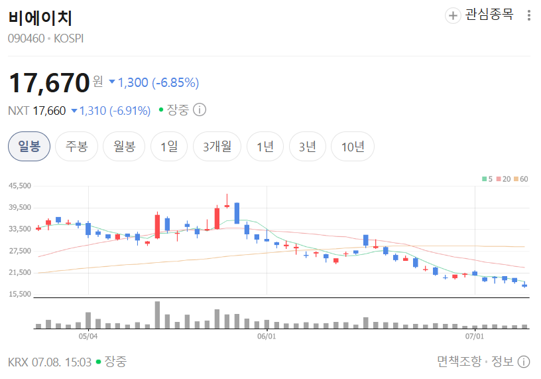
Task: Click the plus icon beside 관심종목
Action: pos(453,15)
